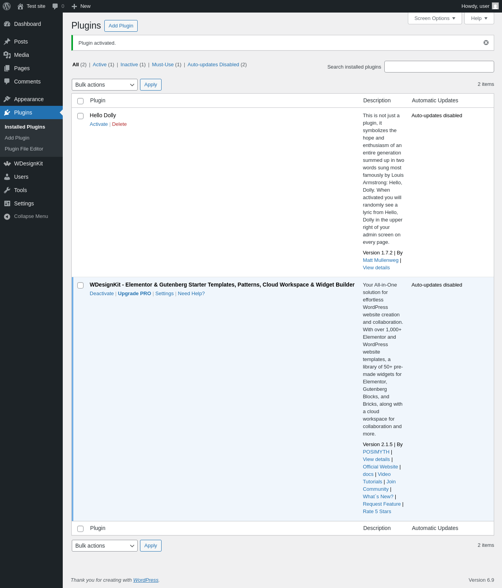
Task: Expand the Help tab
Action: (479, 18)
